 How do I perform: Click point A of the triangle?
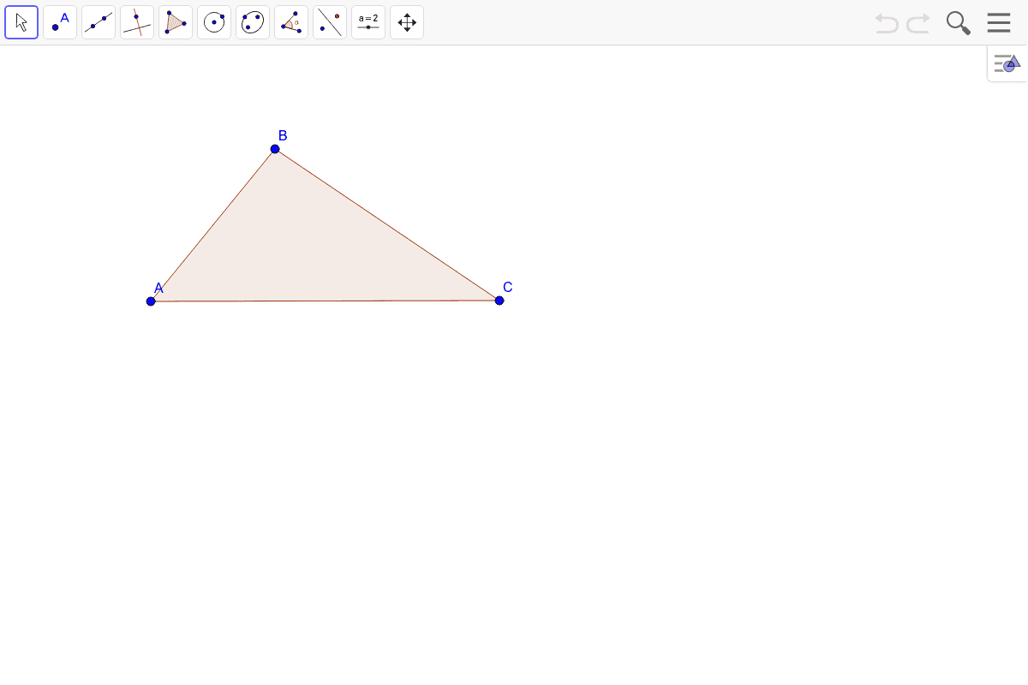pyautogui.click(x=151, y=301)
